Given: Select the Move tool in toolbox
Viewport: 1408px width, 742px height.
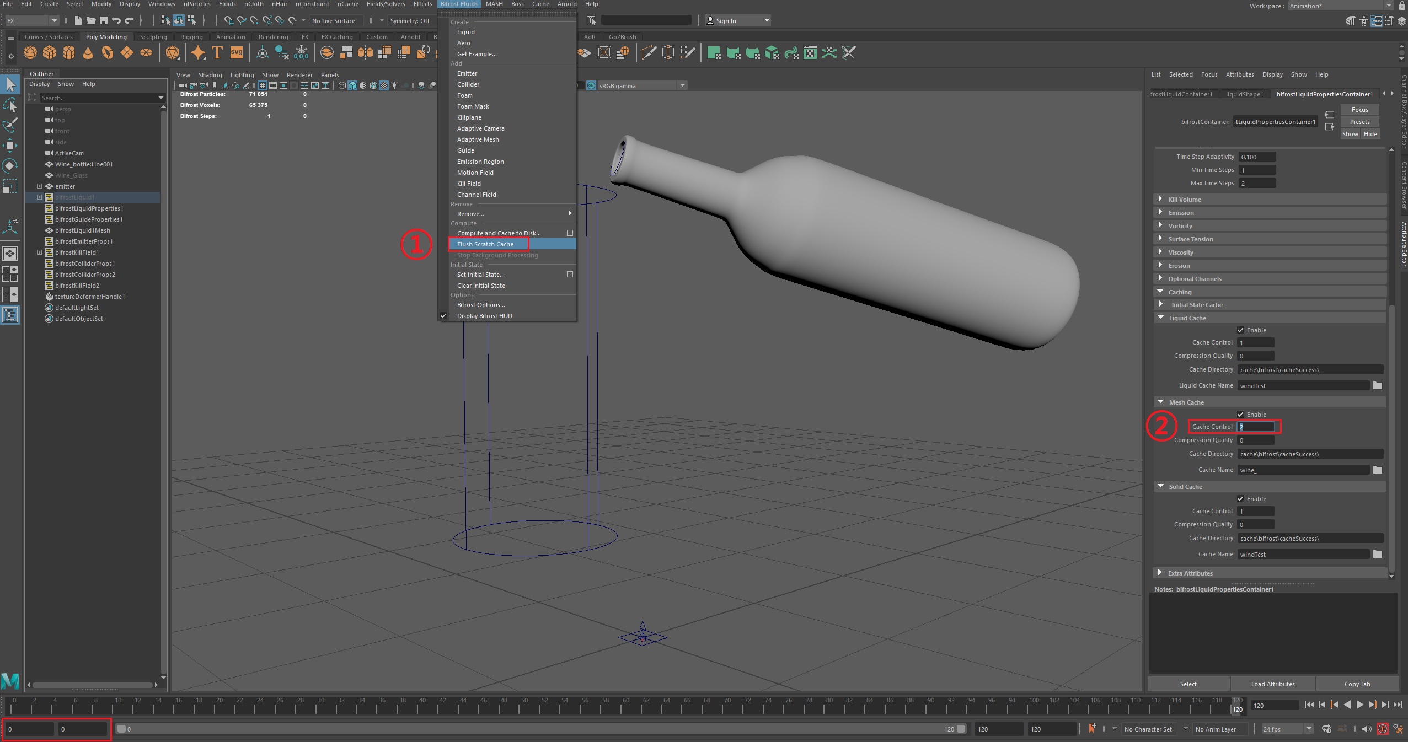Looking at the screenshot, I should click(x=10, y=146).
